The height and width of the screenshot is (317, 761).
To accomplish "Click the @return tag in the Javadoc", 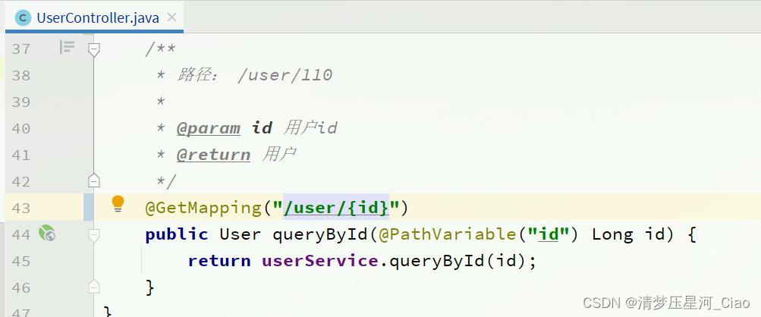I will [213, 155].
